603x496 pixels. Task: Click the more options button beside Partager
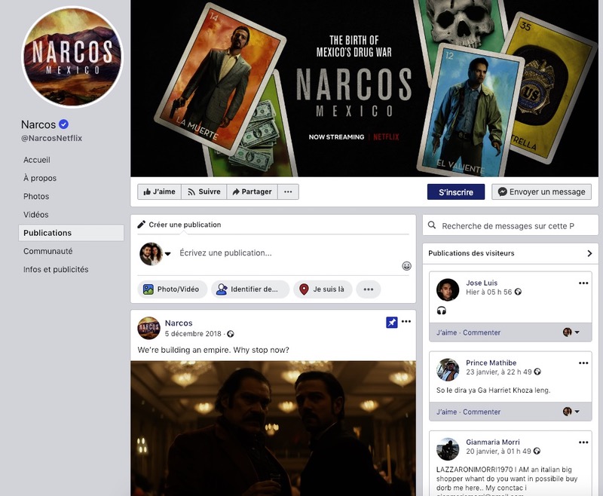tap(288, 192)
